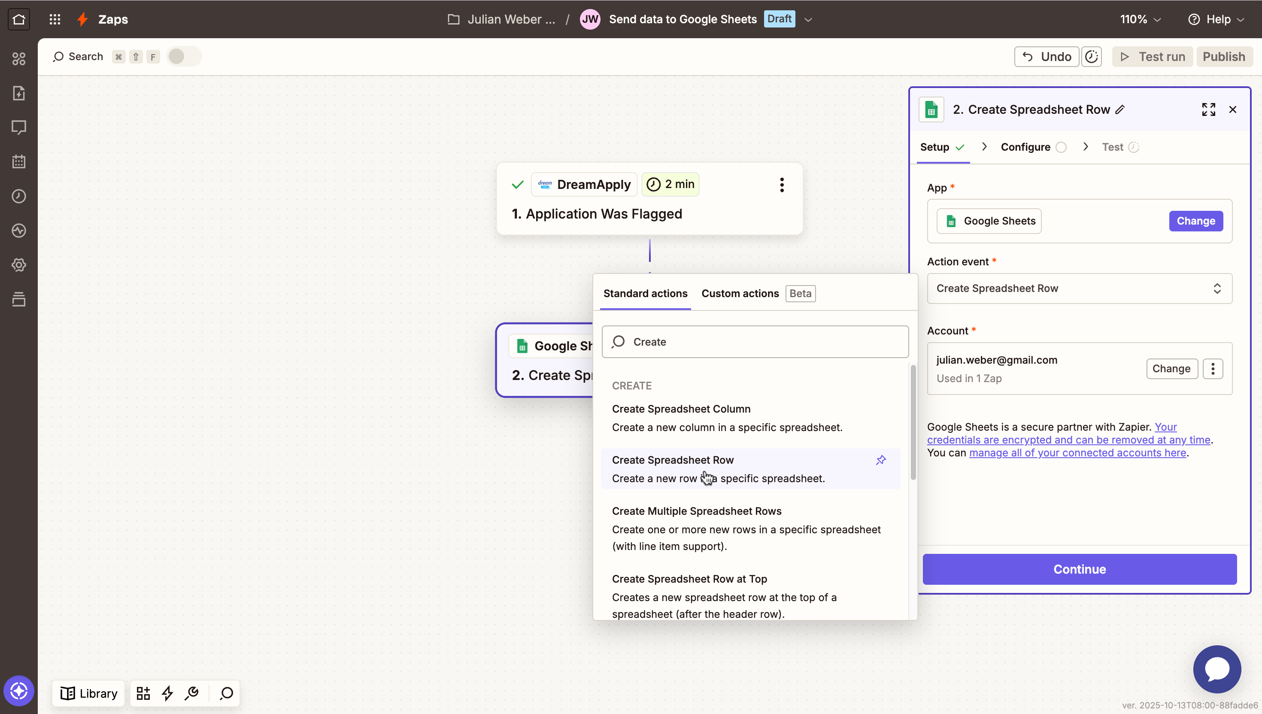Select Create Spreadsheet Column action
Screen dimensions: 1262x714
[x=750, y=418]
